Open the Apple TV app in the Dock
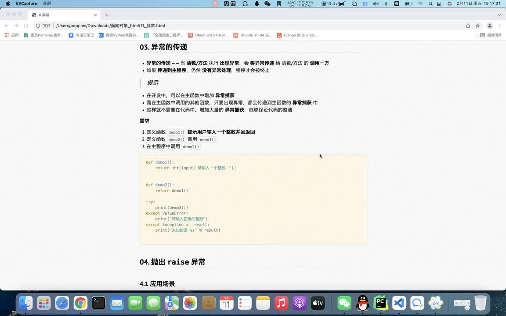506x316 pixels. (x=318, y=303)
